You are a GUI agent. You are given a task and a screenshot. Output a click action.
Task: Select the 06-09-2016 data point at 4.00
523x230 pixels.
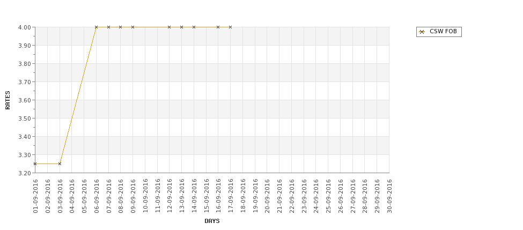(96, 27)
